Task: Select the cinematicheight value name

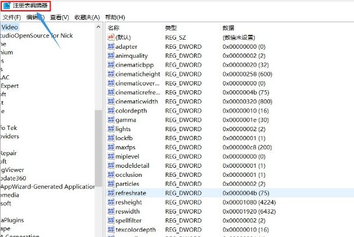Action: click(137, 74)
